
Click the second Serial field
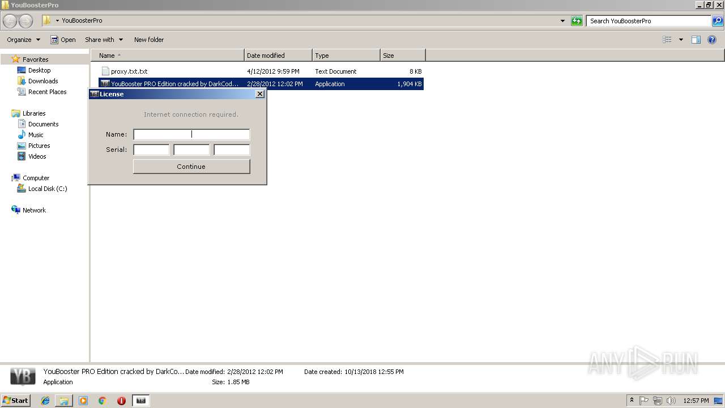(x=191, y=150)
